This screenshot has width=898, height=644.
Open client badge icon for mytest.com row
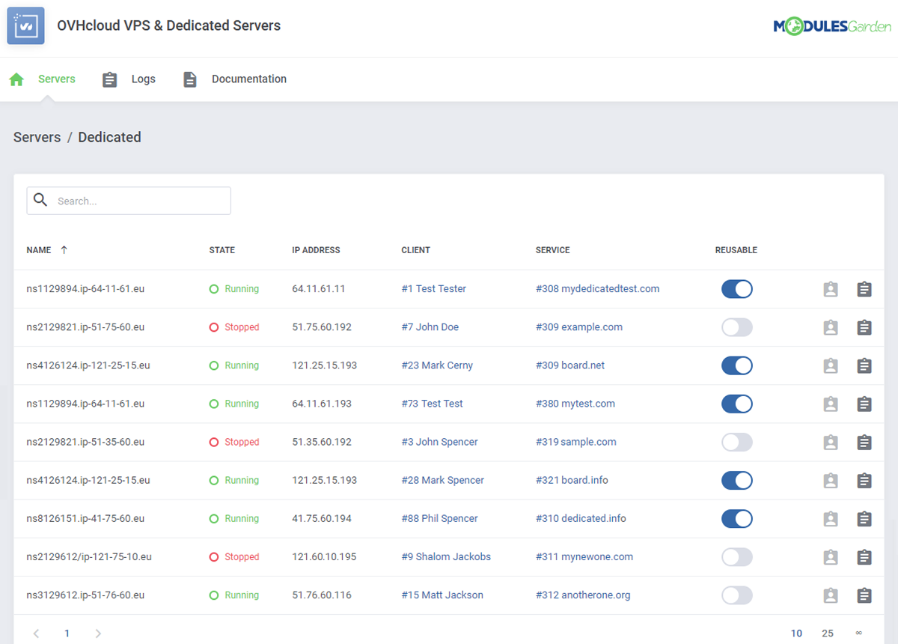click(x=831, y=404)
